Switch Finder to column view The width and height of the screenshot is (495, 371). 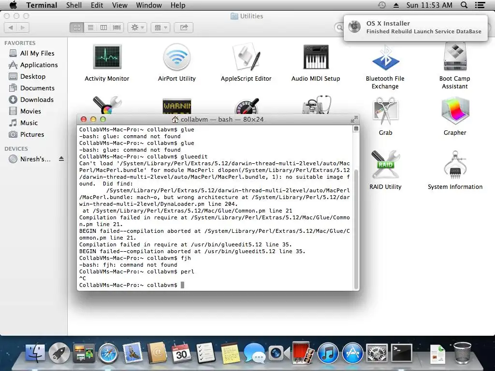point(103,28)
